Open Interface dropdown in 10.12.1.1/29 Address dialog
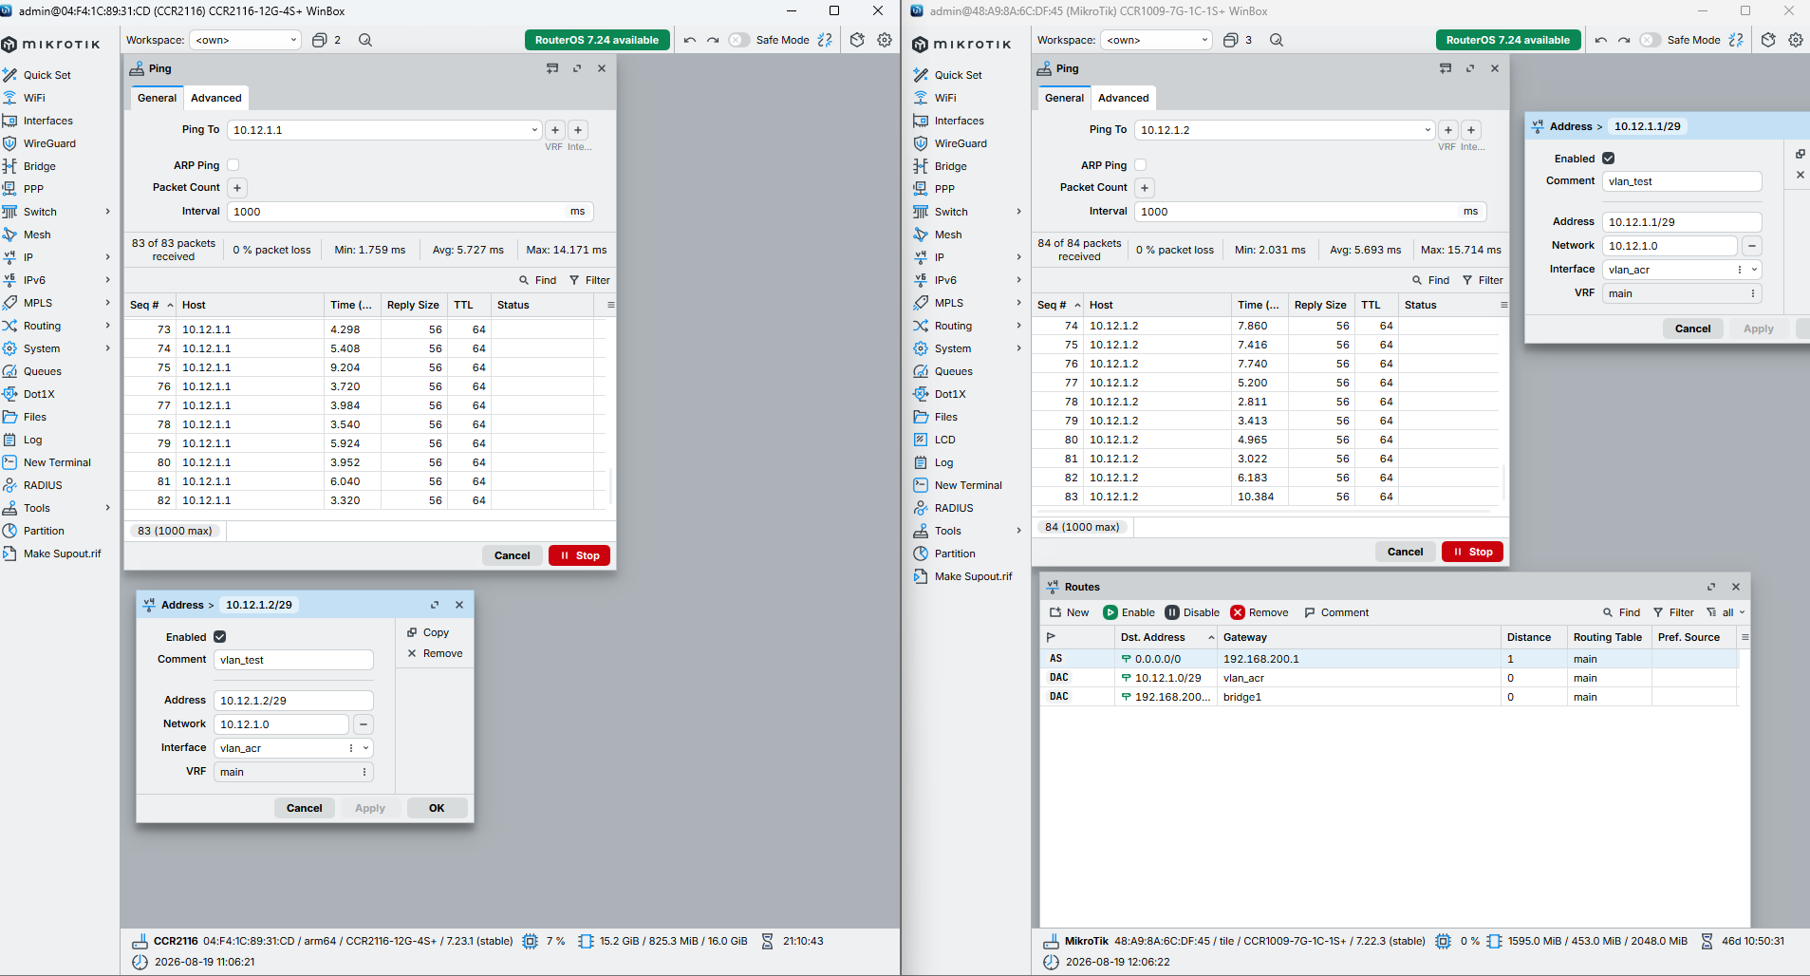 click(x=1755, y=270)
